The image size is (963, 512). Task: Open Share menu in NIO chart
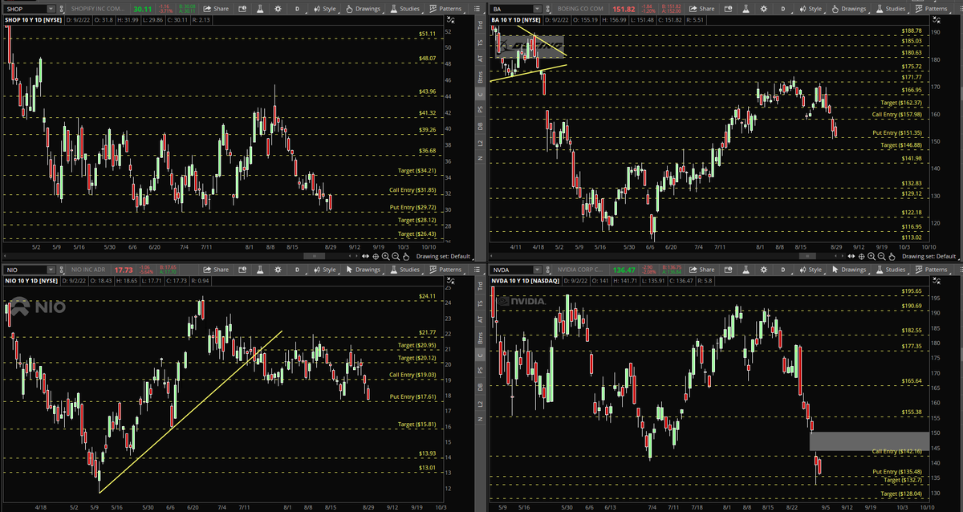[x=215, y=270]
